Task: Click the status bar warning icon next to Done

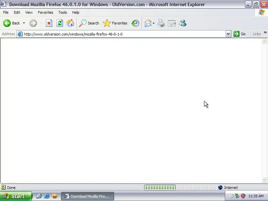Action: (3, 187)
